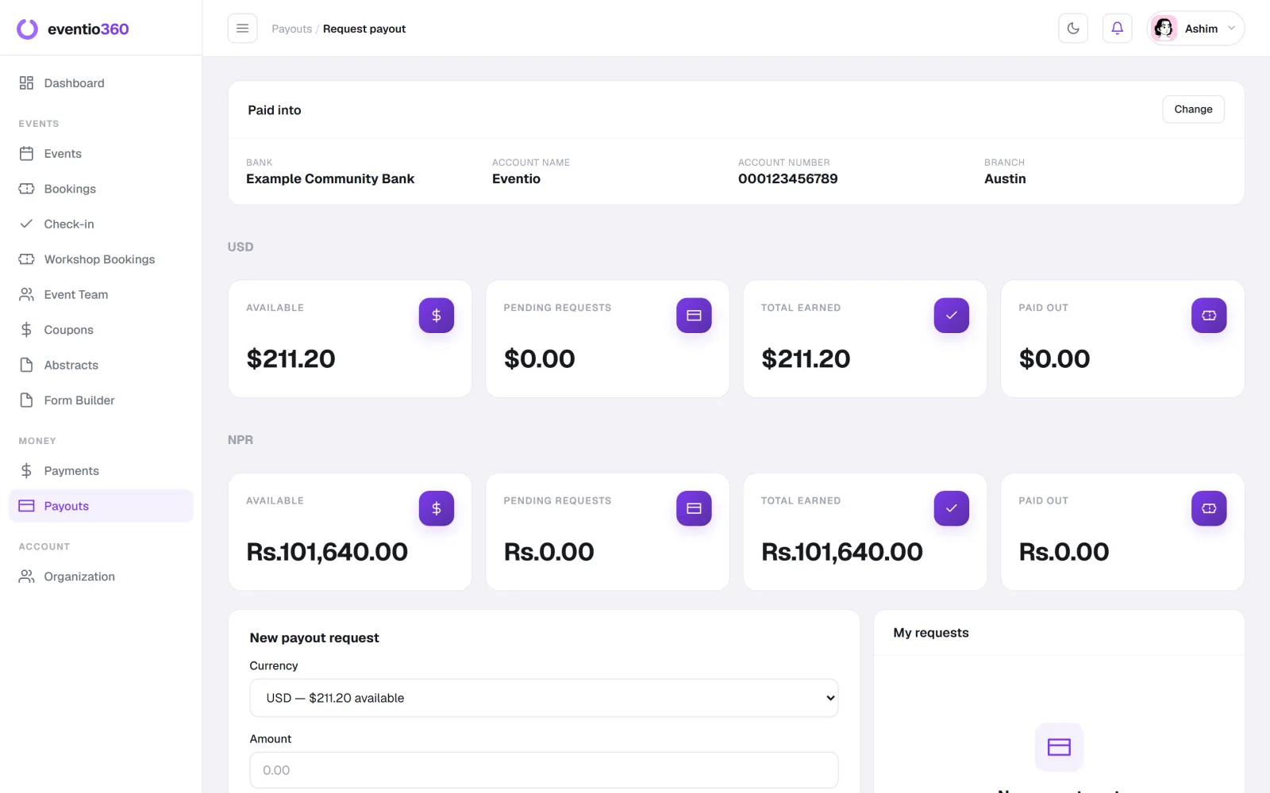Open Dashboard in the sidebar
Image resolution: width=1270 pixels, height=793 pixels.
point(101,83)
